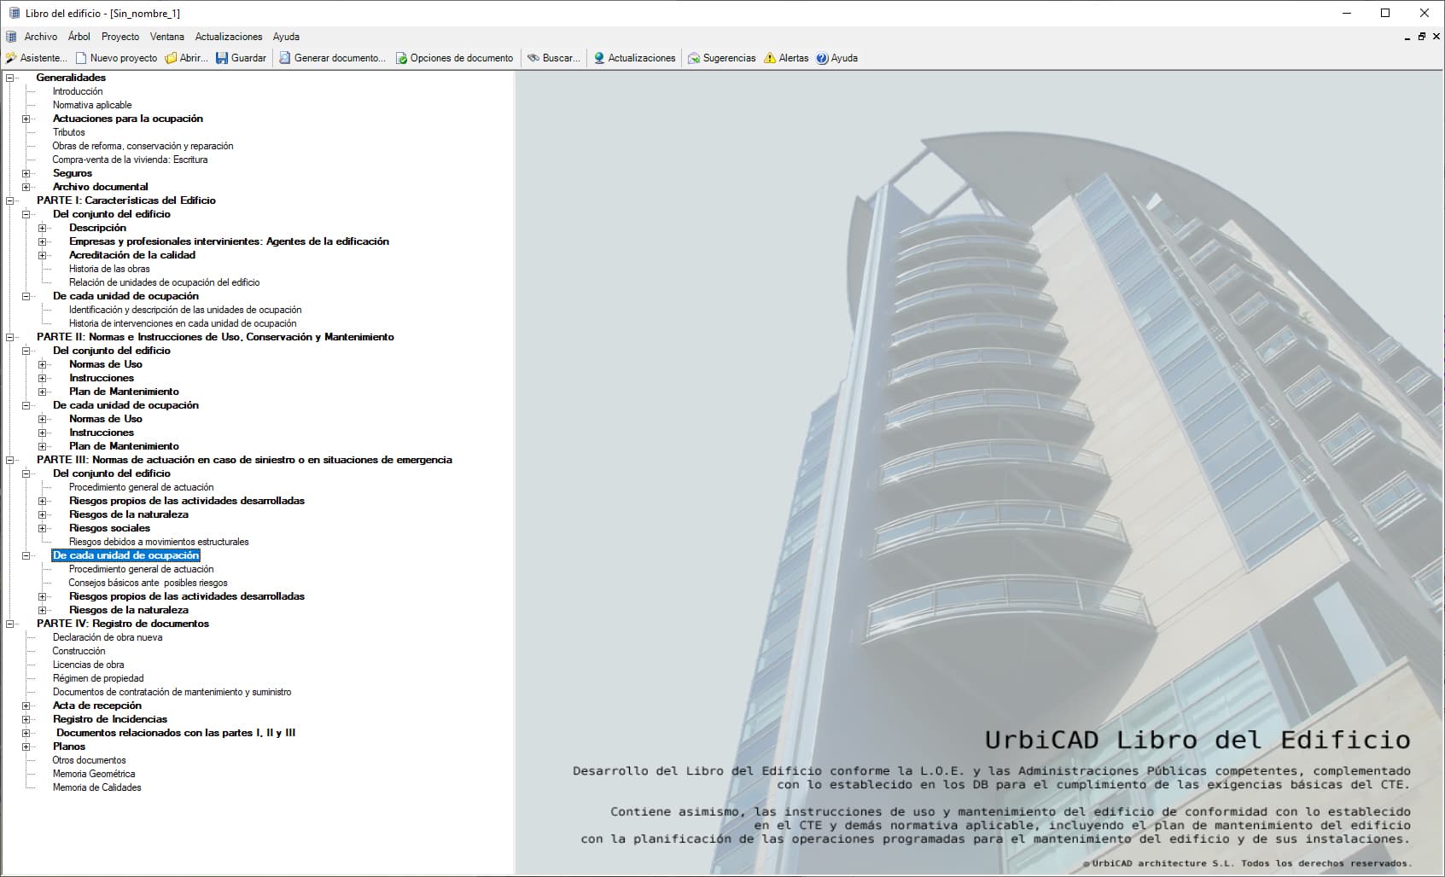Screen dimensions: 1445x877
Task: Select the Introducción tree item
Action: [78, 91]
